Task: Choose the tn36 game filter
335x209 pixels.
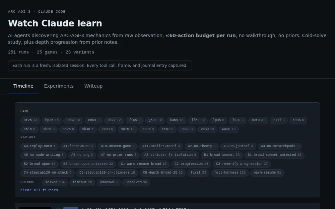Action: [148, 129]
